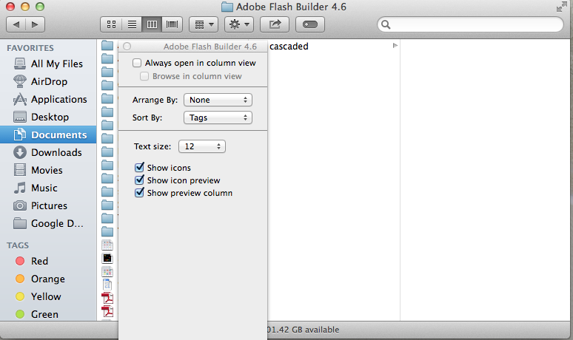Click the GB available status text
Screen dimensions: 573x340
[x=303, y=330]
